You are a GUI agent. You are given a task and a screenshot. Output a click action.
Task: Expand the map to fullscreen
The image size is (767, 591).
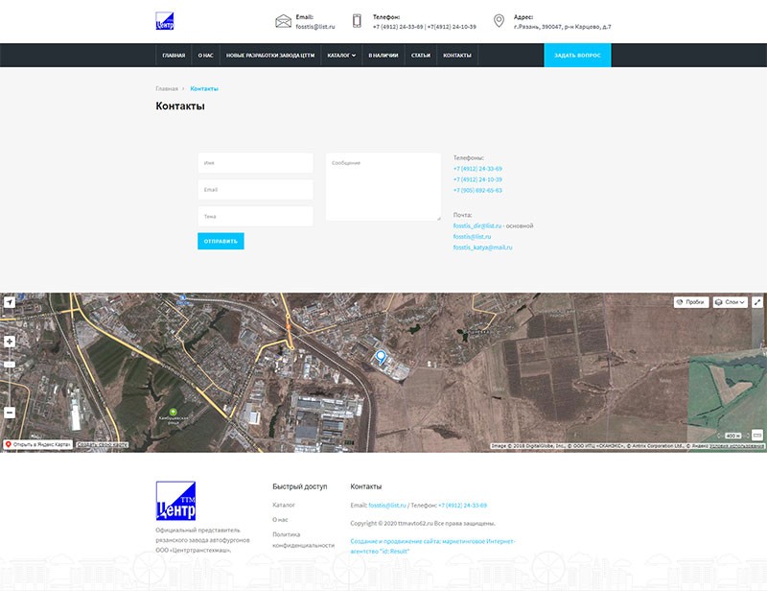[x=756, y=302]
